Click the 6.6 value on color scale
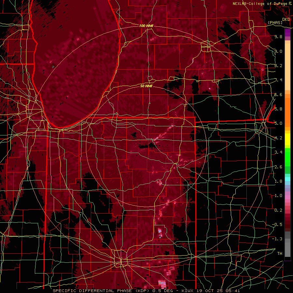293x293 pixels. [278, 94]
